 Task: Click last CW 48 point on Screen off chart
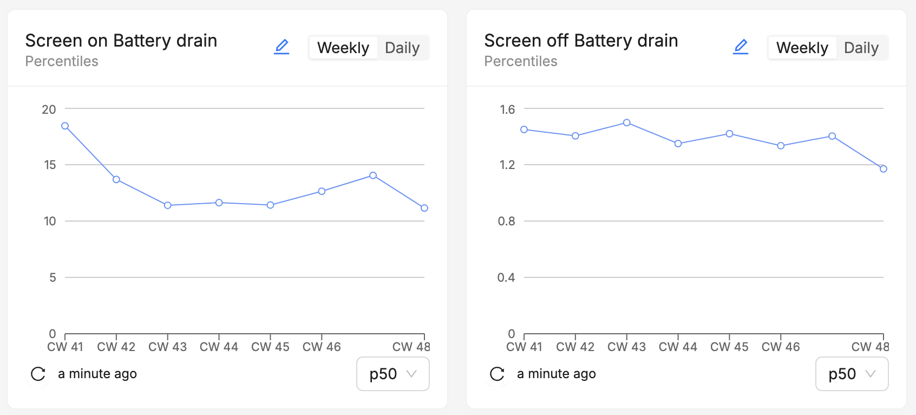click(883, 169)
